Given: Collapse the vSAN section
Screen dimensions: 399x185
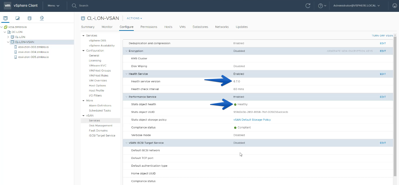Looking at the screenshot, I should [83, 116].
